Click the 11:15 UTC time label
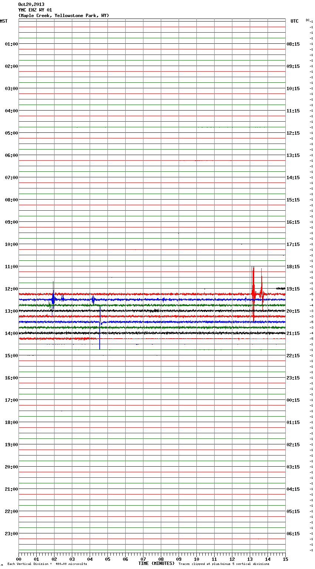The width and height of the screenshot is (315, 569). tap(293, 111)
